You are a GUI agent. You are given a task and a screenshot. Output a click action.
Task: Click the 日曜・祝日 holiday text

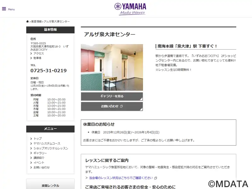37,82
